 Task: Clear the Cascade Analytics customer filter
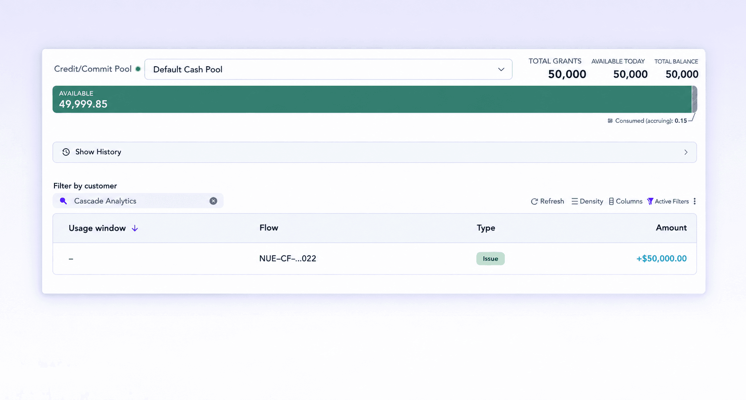point(213,201)
